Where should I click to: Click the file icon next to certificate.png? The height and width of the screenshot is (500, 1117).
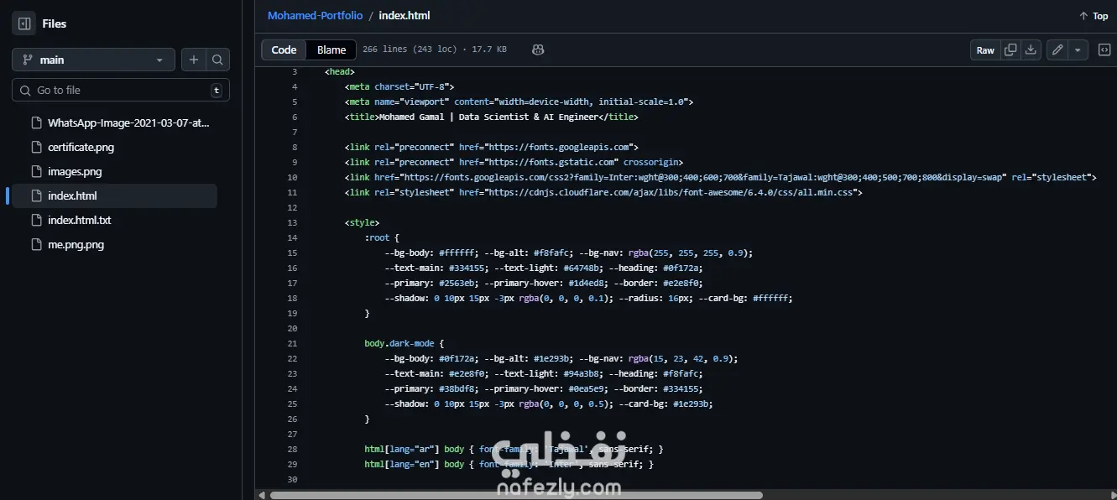point(36,147)
